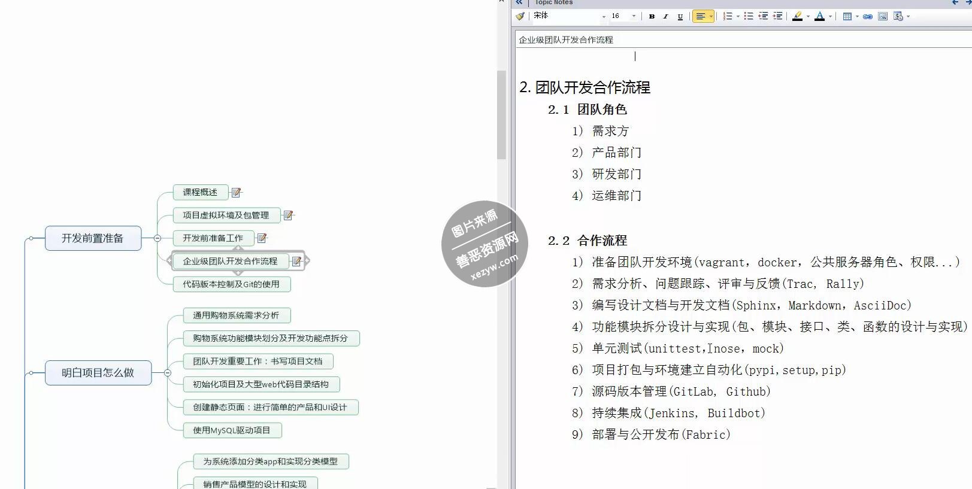Click note line 持续集成(Jenkins, Buildbot)
972x489 pixels.
[679, 413]
